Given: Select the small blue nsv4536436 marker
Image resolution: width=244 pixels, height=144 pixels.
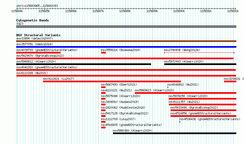Looking at the screenshot, I should [x=180, y=122].
